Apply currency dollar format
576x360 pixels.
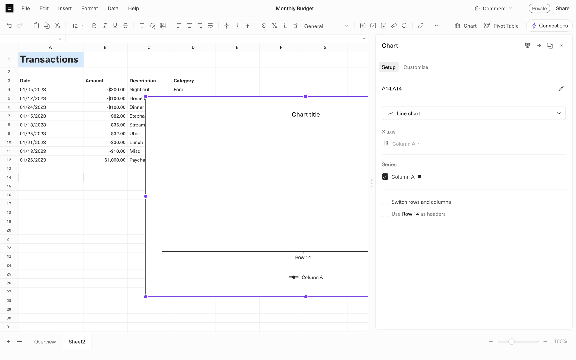point(264,26)
